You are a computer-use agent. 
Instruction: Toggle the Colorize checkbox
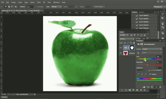[150, 74]
